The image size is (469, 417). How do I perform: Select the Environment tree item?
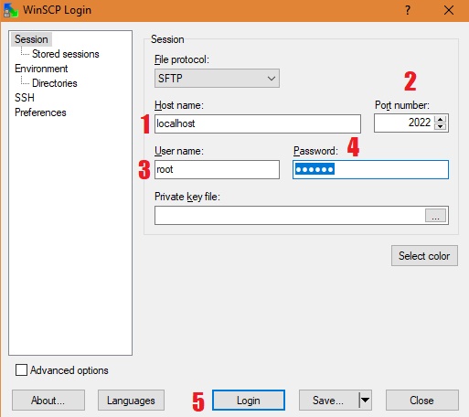pyautogui.click(x=41, y=69)
